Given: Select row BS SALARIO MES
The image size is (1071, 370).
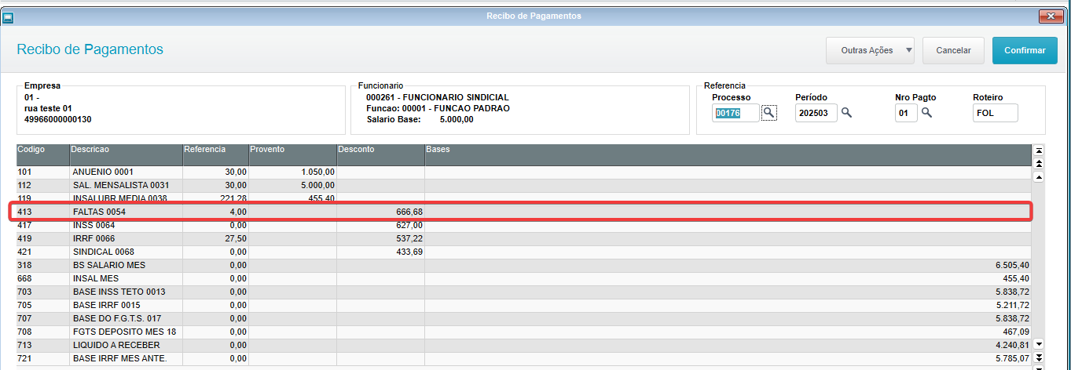Looking at the screenshot, I should (x=523, y=265).
